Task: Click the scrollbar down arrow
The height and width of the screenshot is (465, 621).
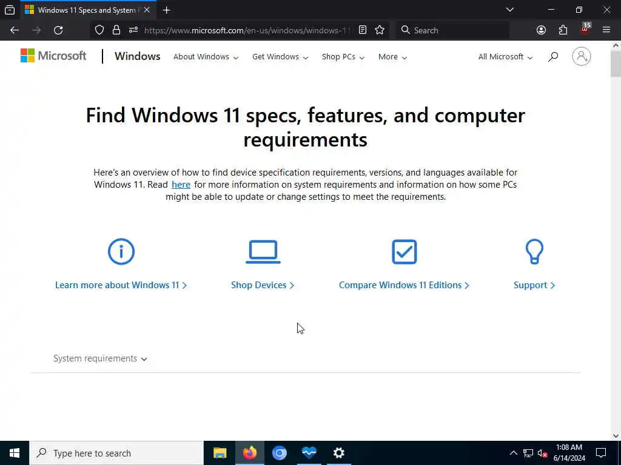Action: click(x=616, y=436)
